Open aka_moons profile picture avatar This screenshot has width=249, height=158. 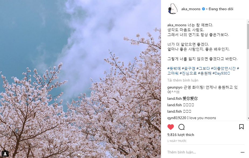coord(173,9)
